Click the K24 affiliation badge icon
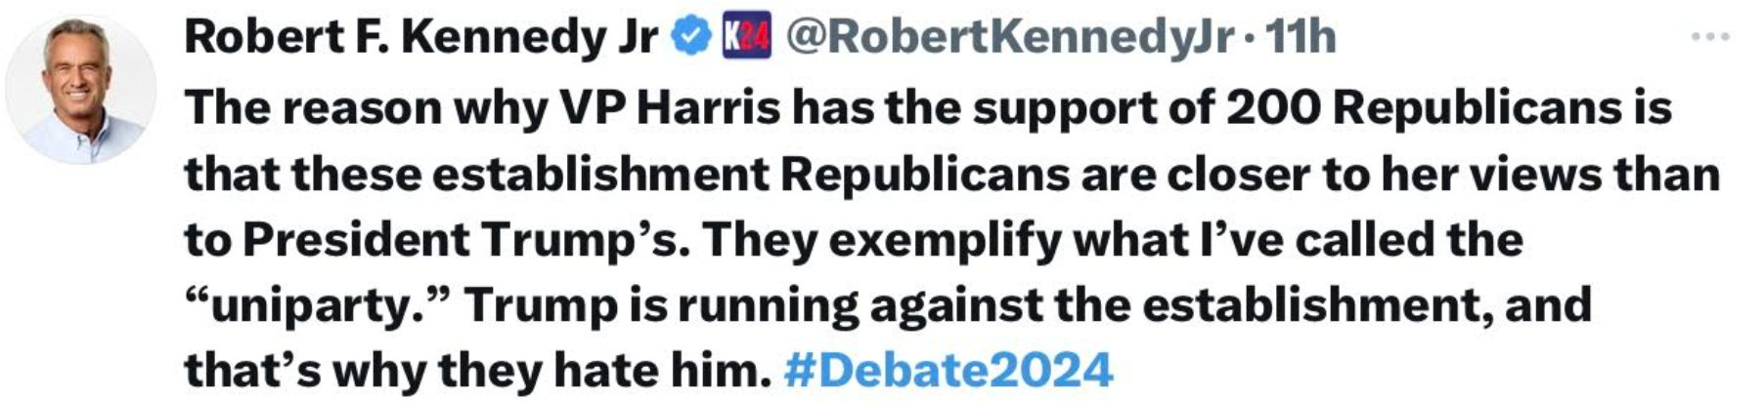Image resolution: width=1763 pixels, height=401 pixels. coord(747,37)
